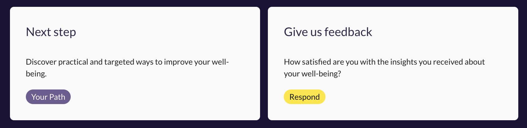Screen dimensions: 527x128
Task: Click the Give us feedback heading
Action: pyautogui.click(x=328, y=32)
